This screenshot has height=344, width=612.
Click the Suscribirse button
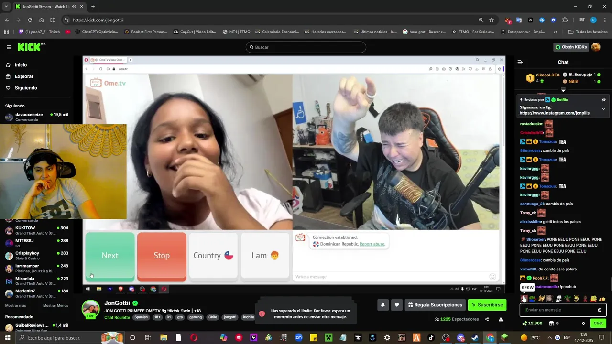tap(487, 305)
